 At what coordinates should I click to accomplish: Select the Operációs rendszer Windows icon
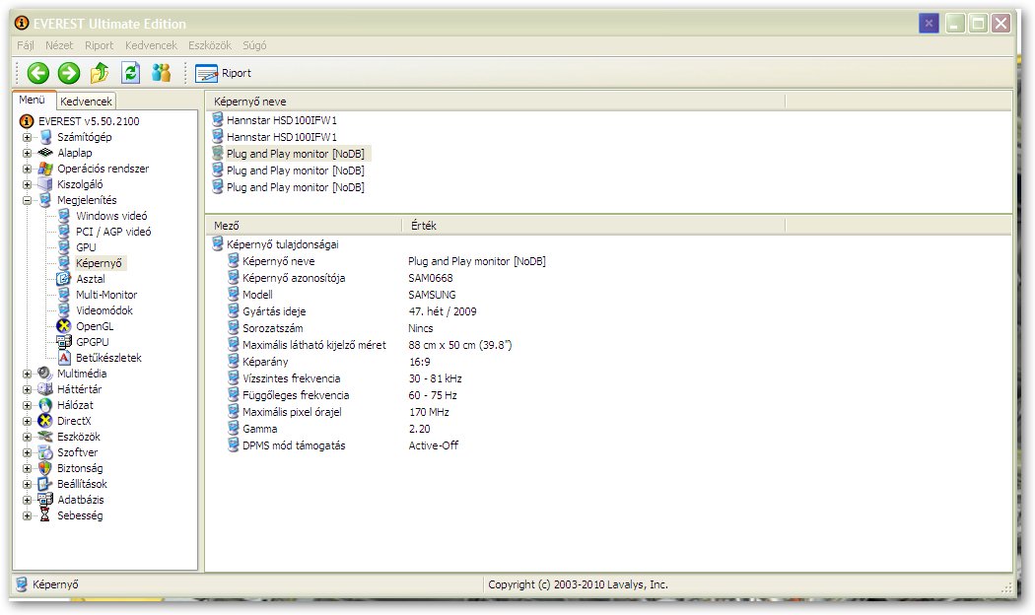pos(45,169)
